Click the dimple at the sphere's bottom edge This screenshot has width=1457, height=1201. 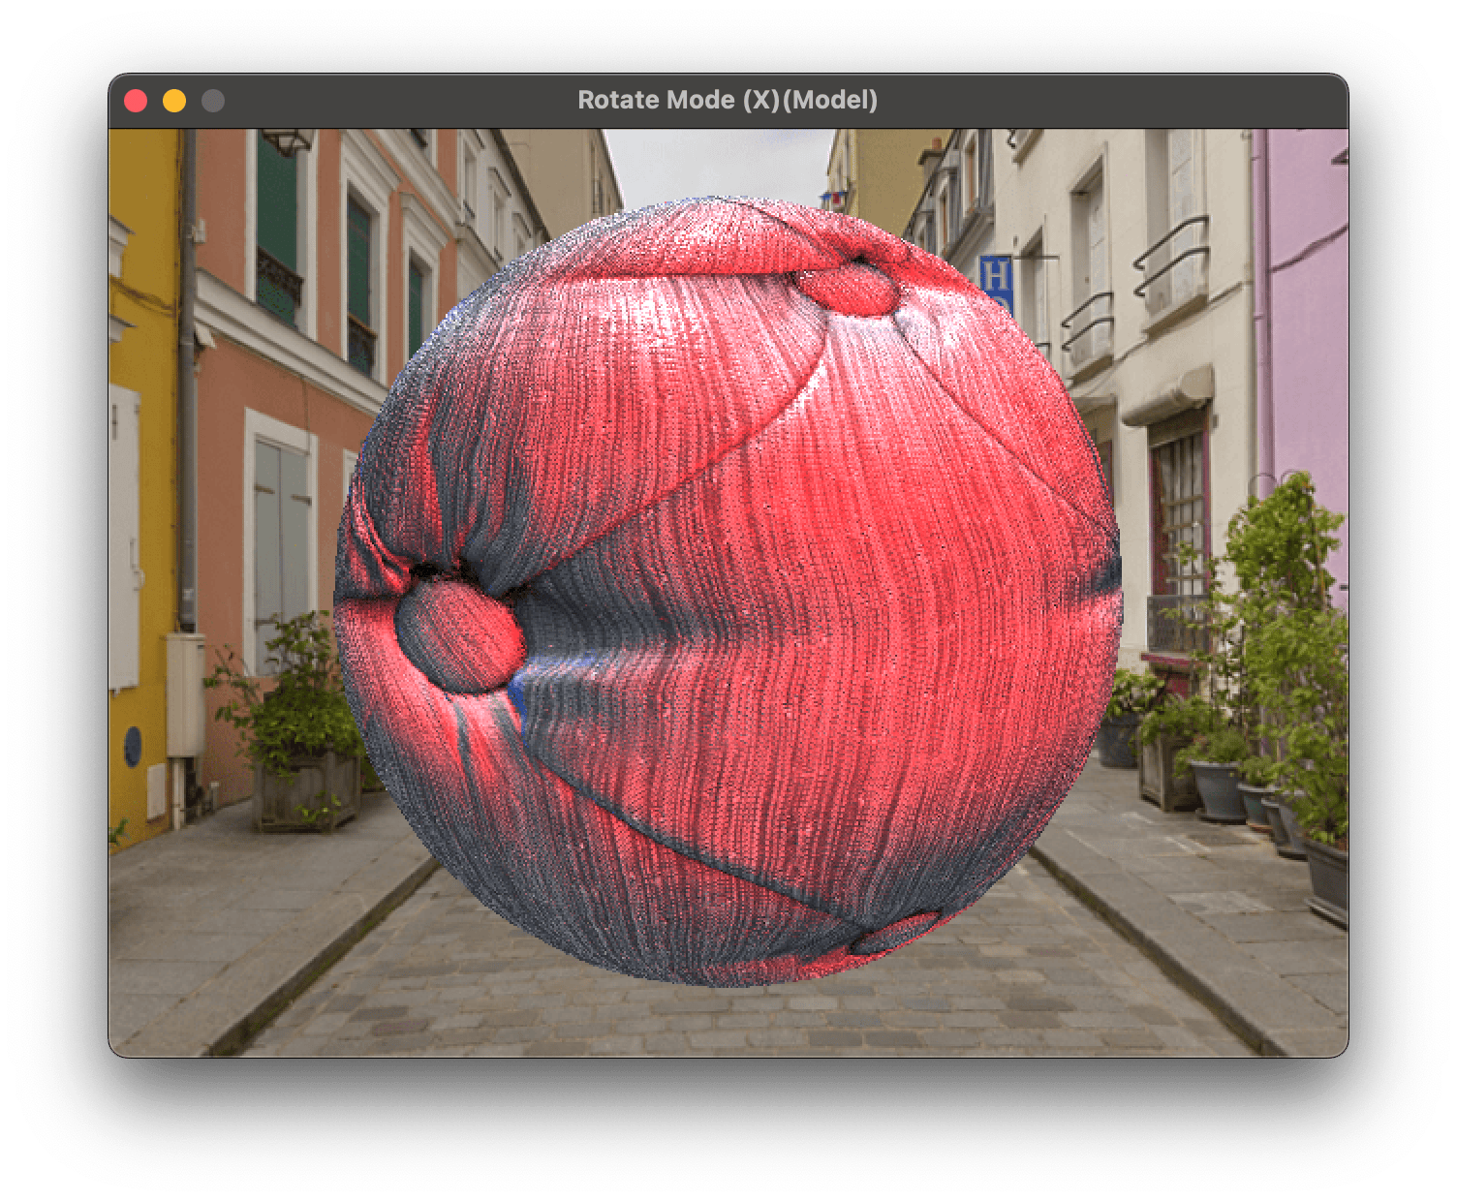(x=896, y=932)
